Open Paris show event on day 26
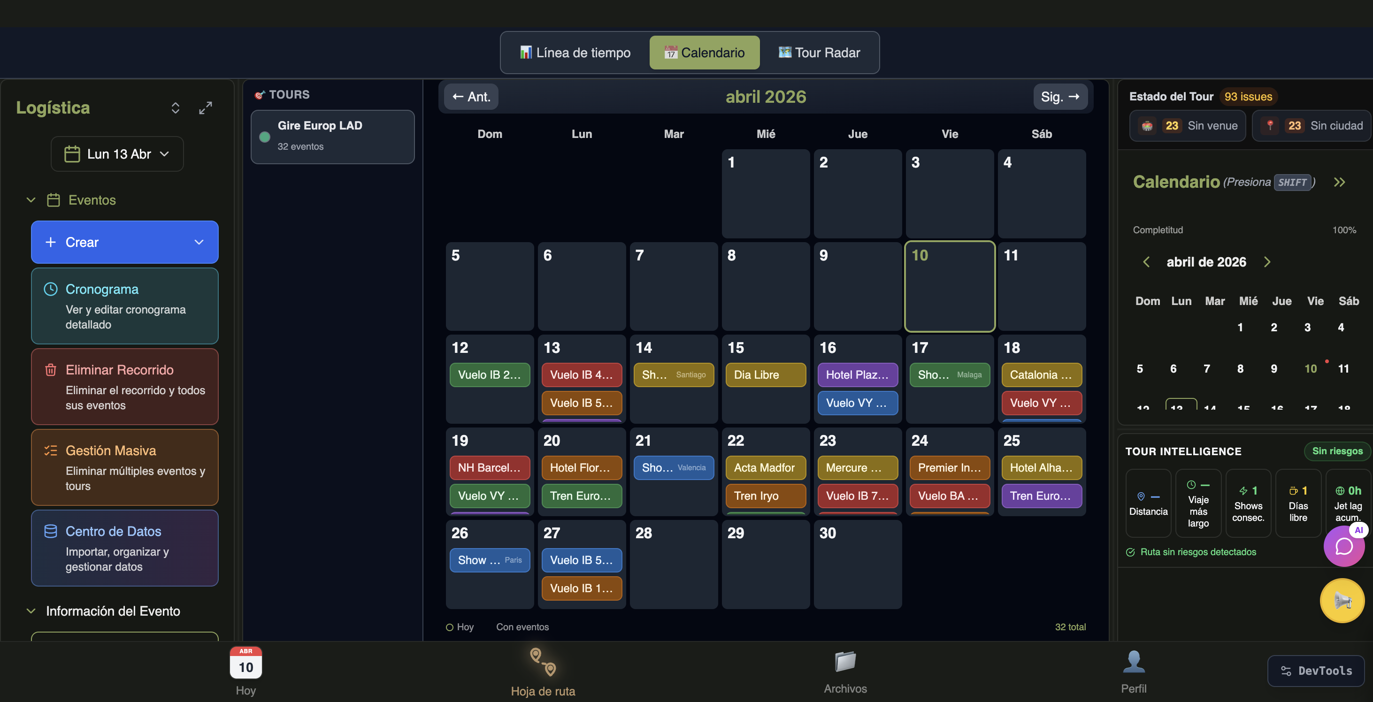The height and width of the screenshot is (702, 1373). click(489, 560)
